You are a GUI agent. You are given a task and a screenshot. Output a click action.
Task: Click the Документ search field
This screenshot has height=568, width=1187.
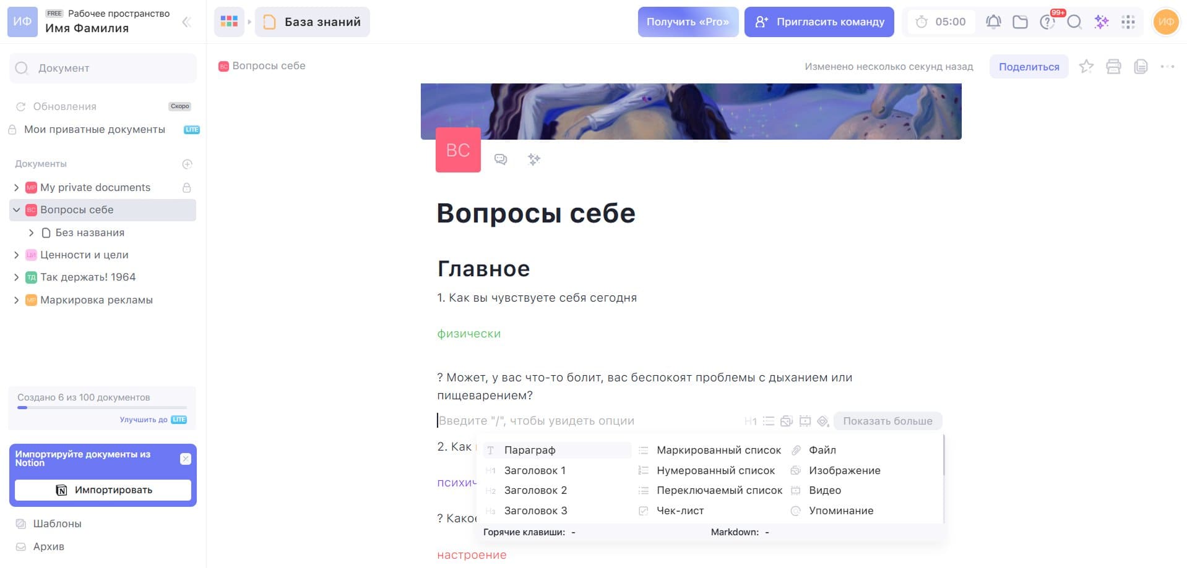pyautogui.click(x=103, y=68)
